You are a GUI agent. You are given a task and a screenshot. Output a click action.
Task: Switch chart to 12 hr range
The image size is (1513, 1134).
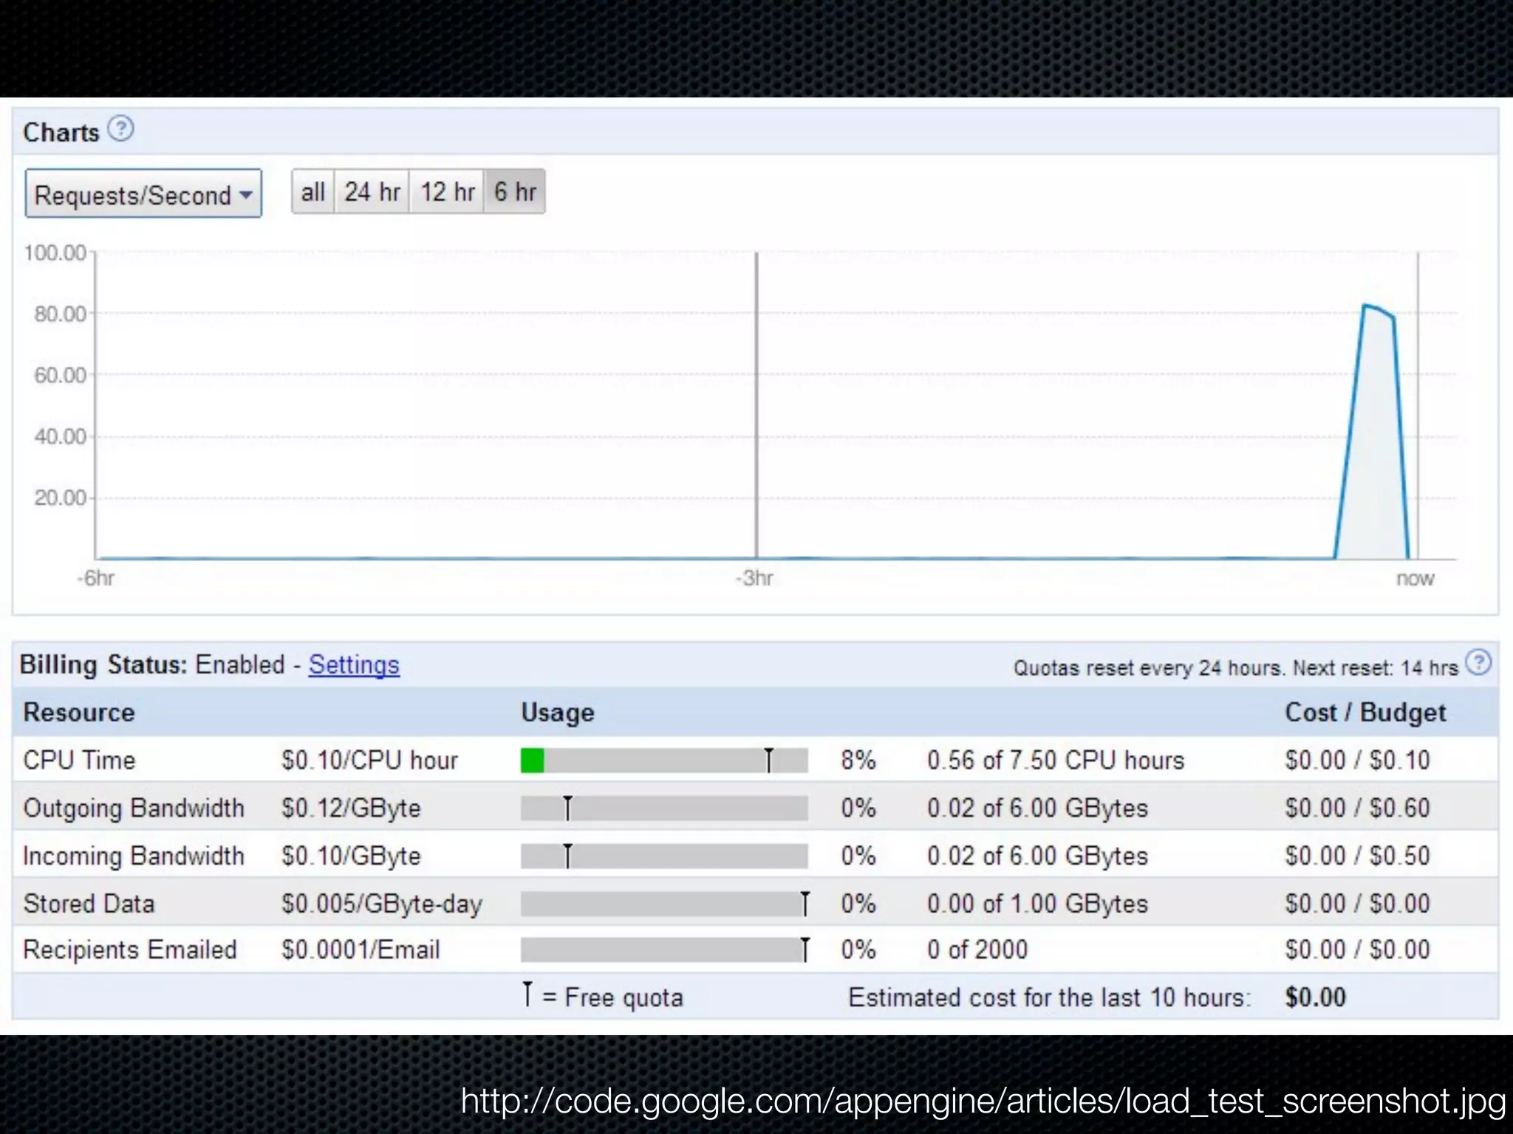tap(447, 192)
